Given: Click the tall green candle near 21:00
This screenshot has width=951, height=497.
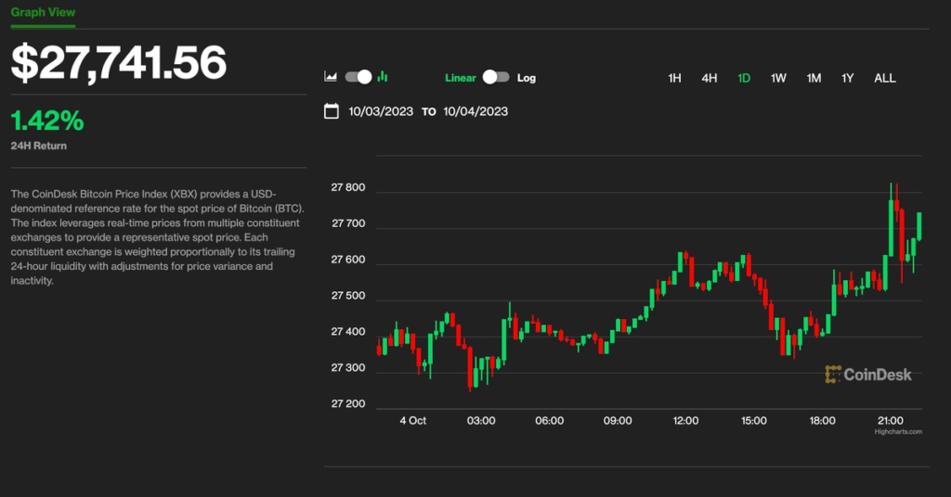Looking at the screenshot, I should (x=892, y=227).
